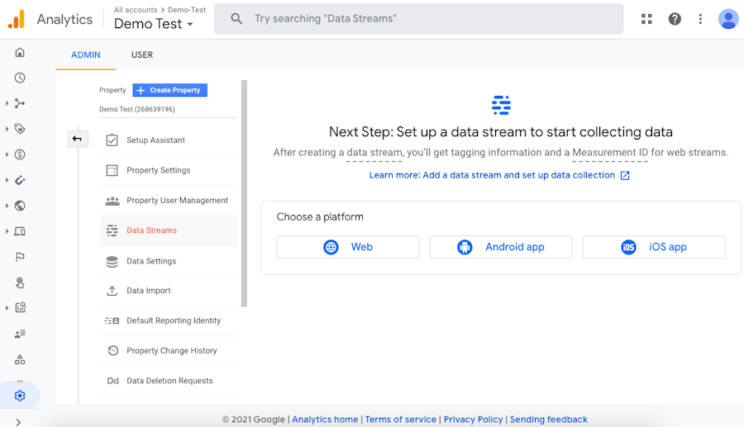
Task: Click the search magnifier icon
Action: pyautogui.click(x=236, y=18)
